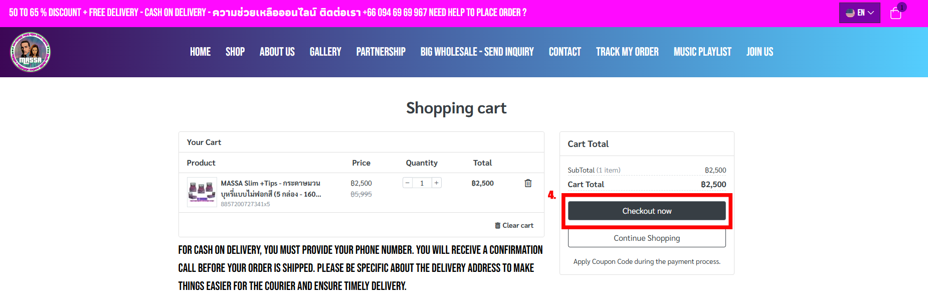Open the MASSA Slim product thumbnail
Screen dimensions: 928x304
(202, 192)
